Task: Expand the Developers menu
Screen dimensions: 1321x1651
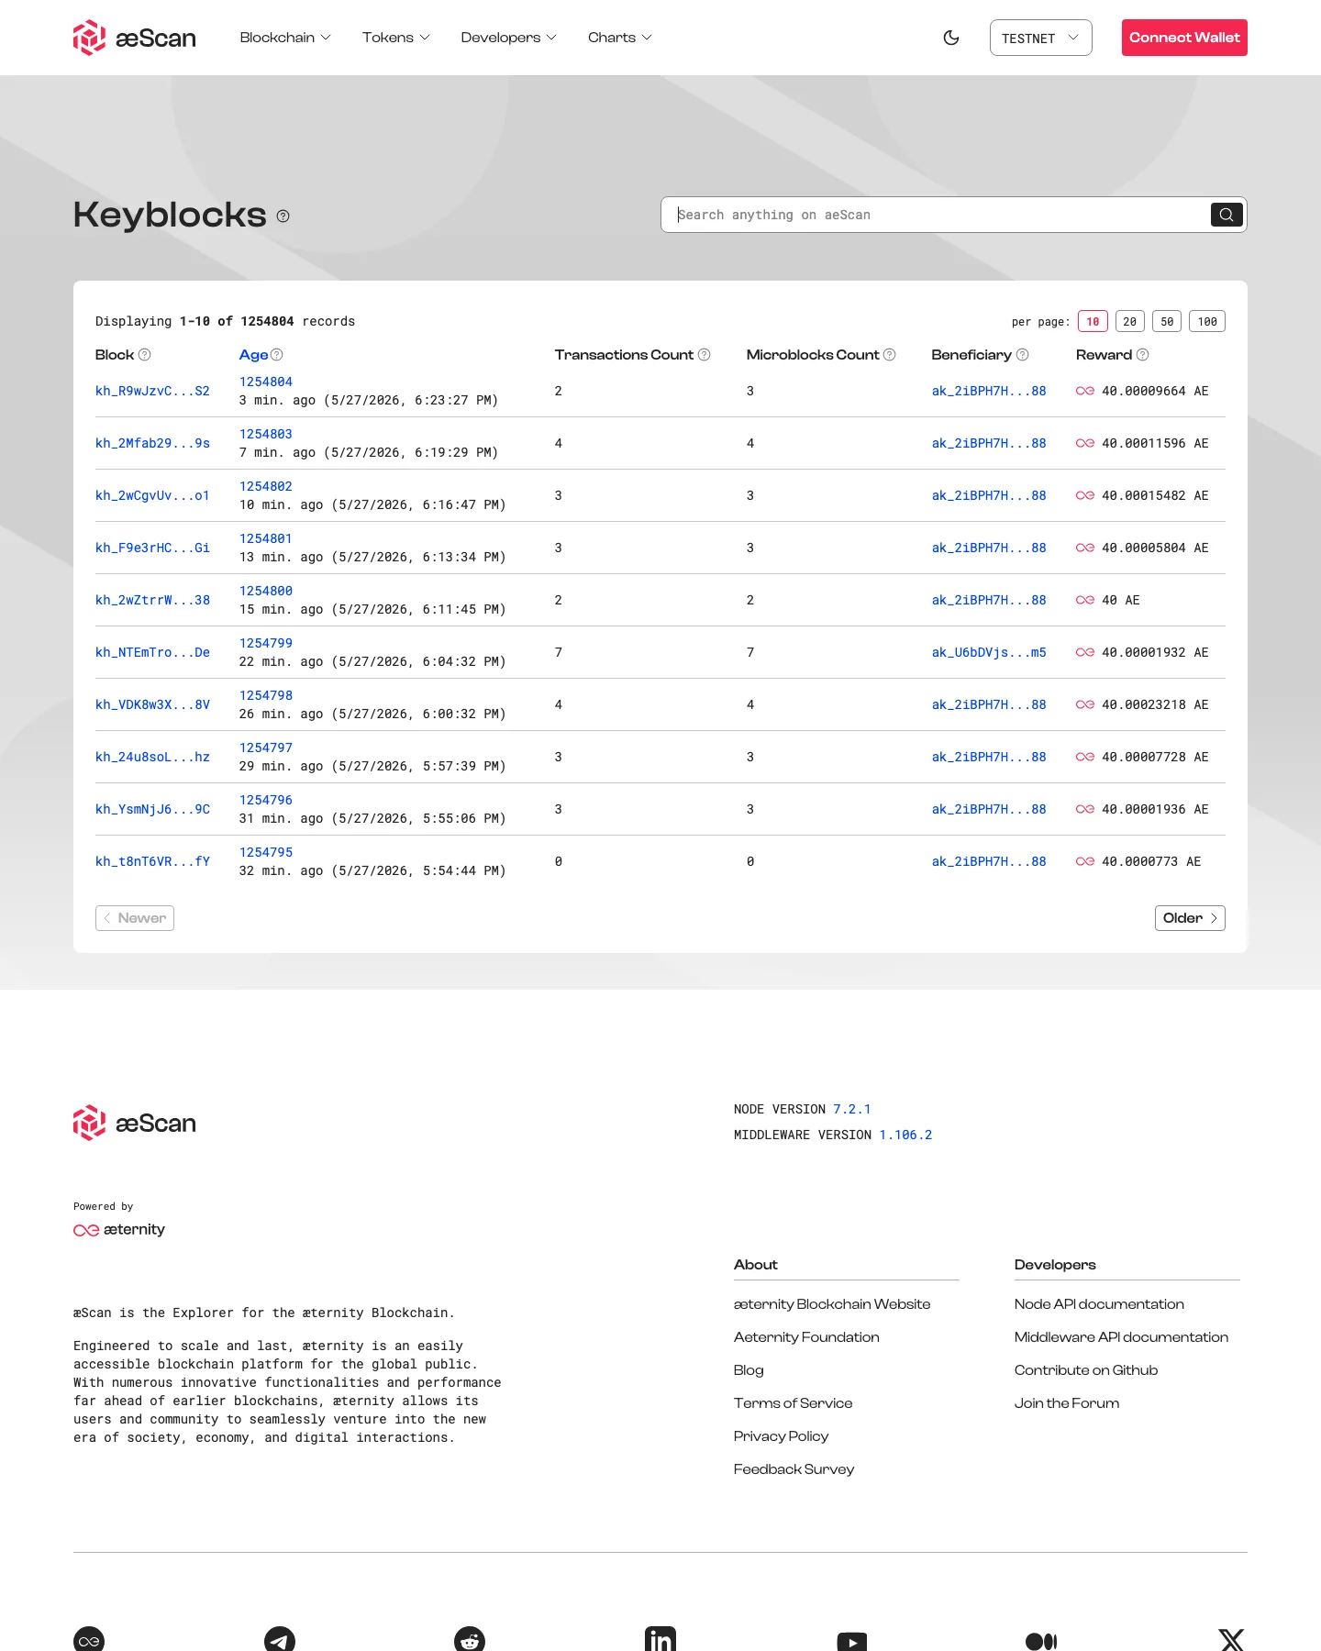Action: [508, 38]
